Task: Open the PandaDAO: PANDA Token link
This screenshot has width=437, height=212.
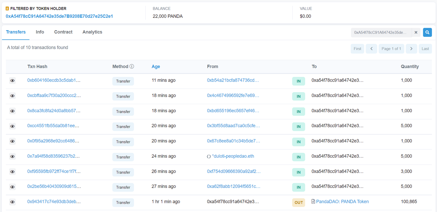Action: point(342,201)
